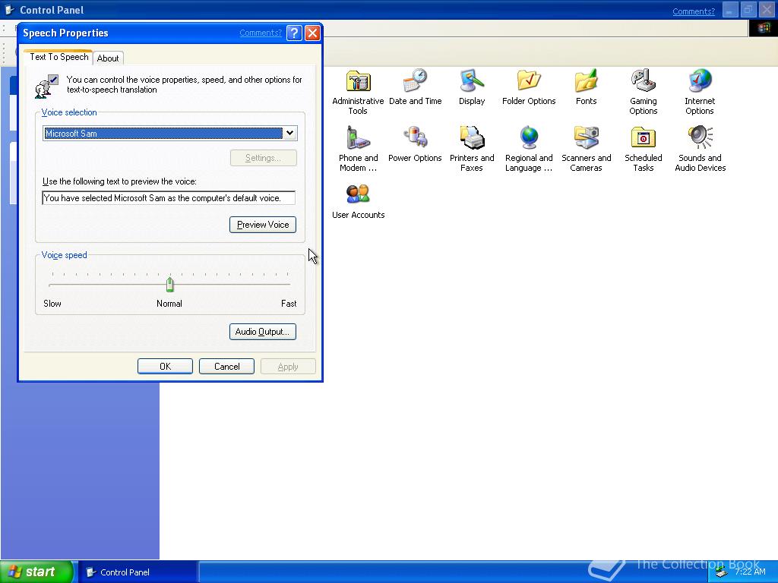
Task: Click OK in Speech Properties
Action: tap(165, 367)
